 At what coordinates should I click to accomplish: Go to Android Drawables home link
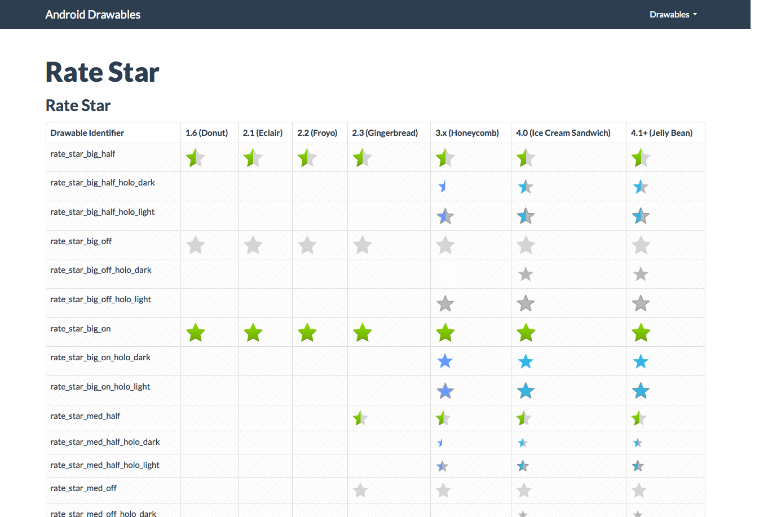(93, 15)
